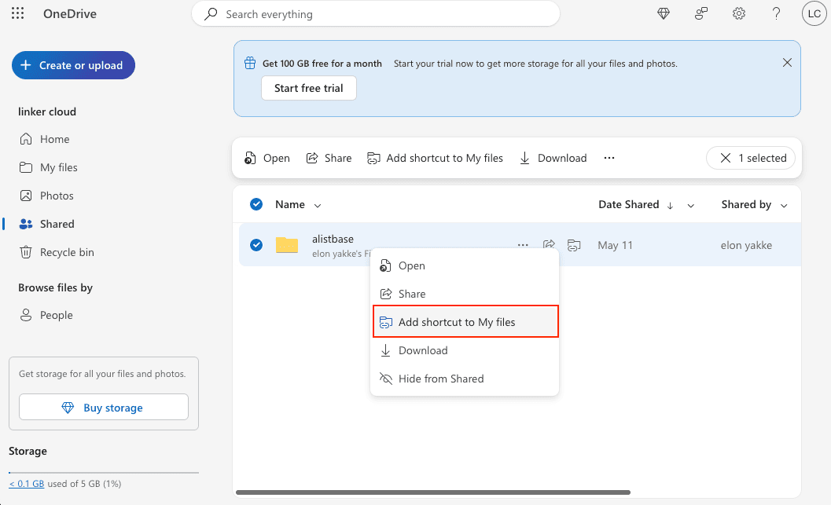
Task: Choose Hide from Shared in the context menu
Action: point(465,379)
